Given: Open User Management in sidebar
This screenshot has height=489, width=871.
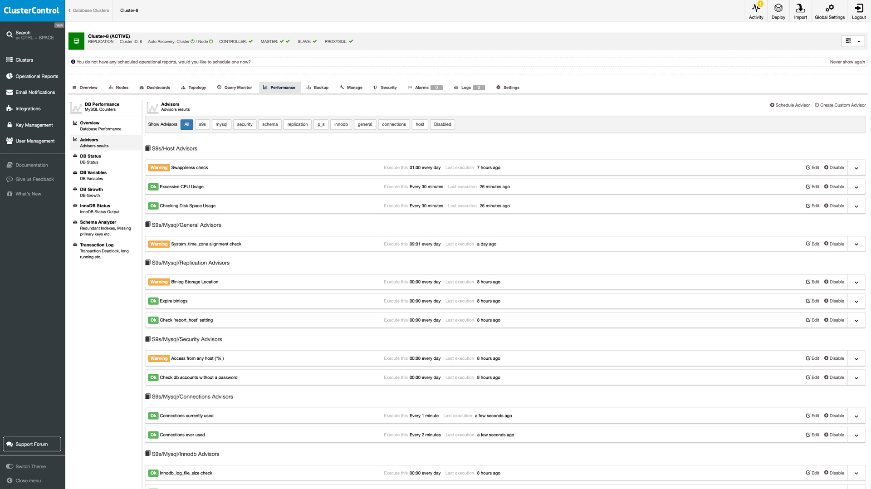Looking at the screenshot, I should click(x=30, y=141).
